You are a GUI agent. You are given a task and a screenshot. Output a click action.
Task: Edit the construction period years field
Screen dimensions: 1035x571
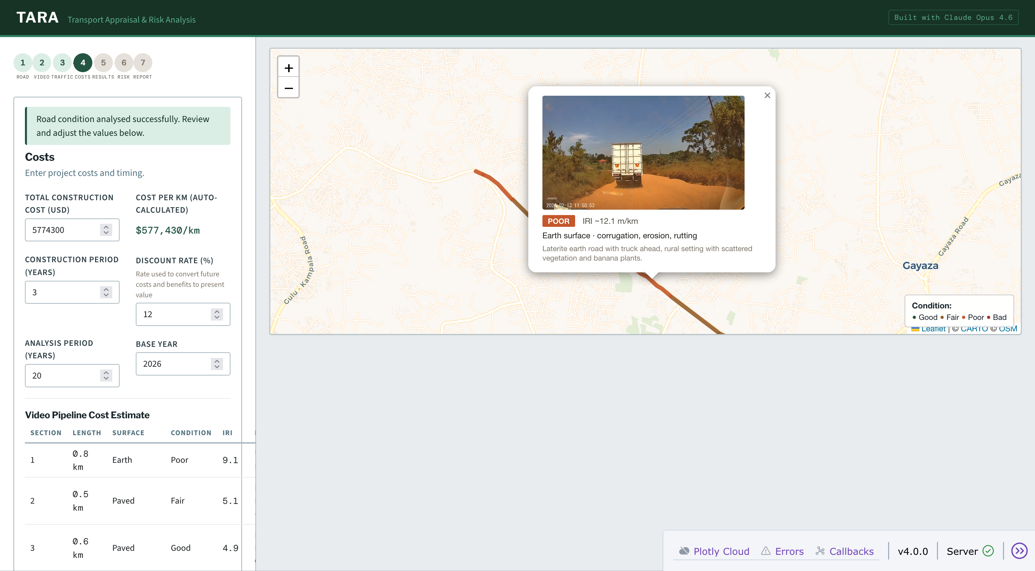(72, 292)
